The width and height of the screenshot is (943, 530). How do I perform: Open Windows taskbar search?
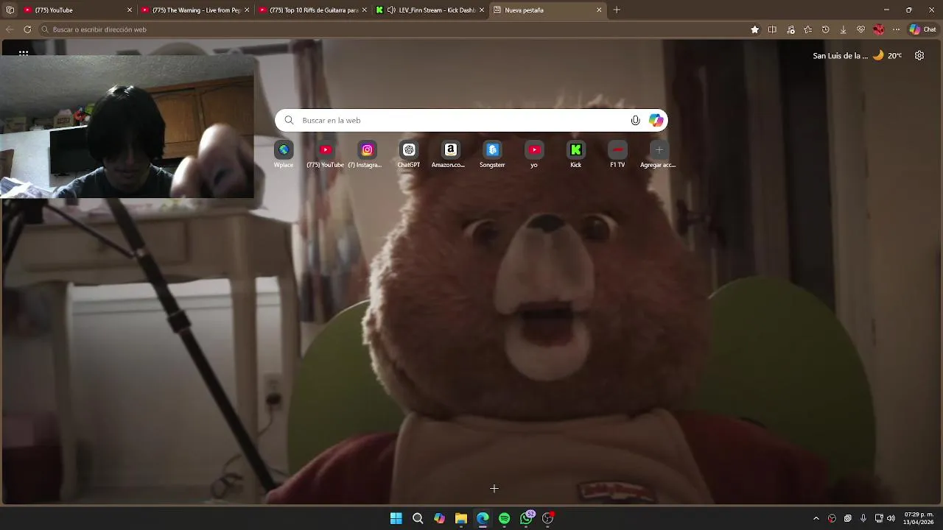[418, 518]
